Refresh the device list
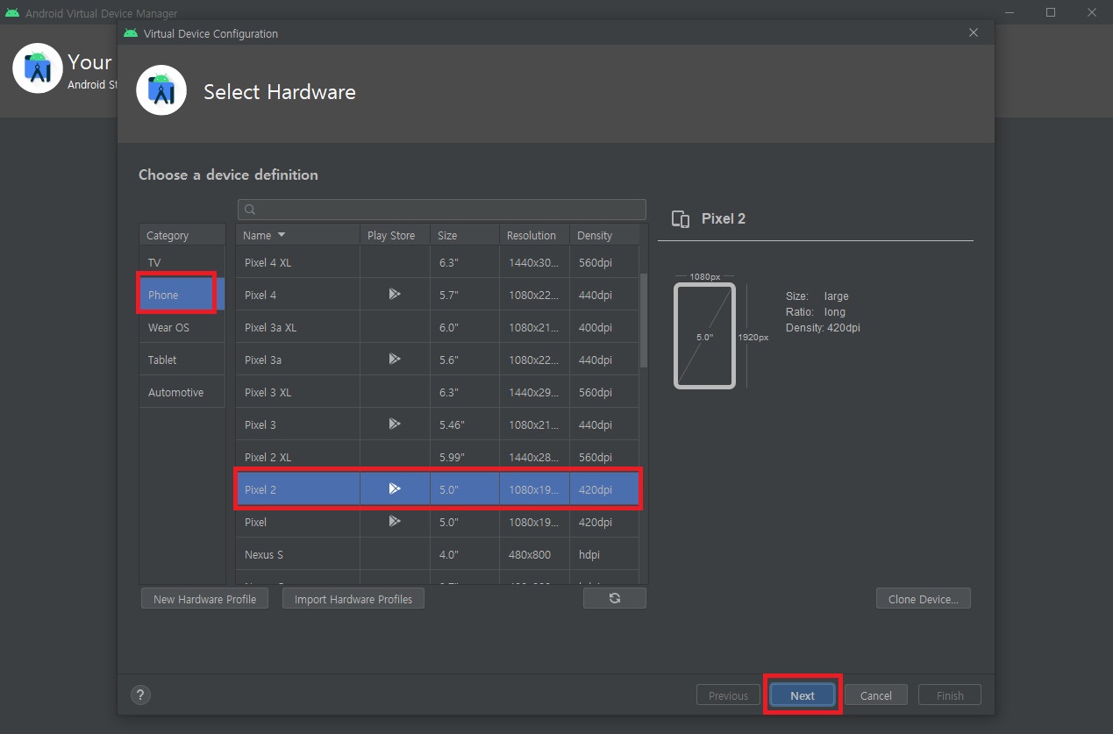Image resolution: width=1113 pixels, height=734 pixels. pyautogui.click(x=615, y=598)
